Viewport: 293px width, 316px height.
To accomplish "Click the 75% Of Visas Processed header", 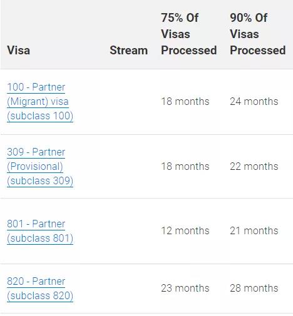I will coord(188,34).
